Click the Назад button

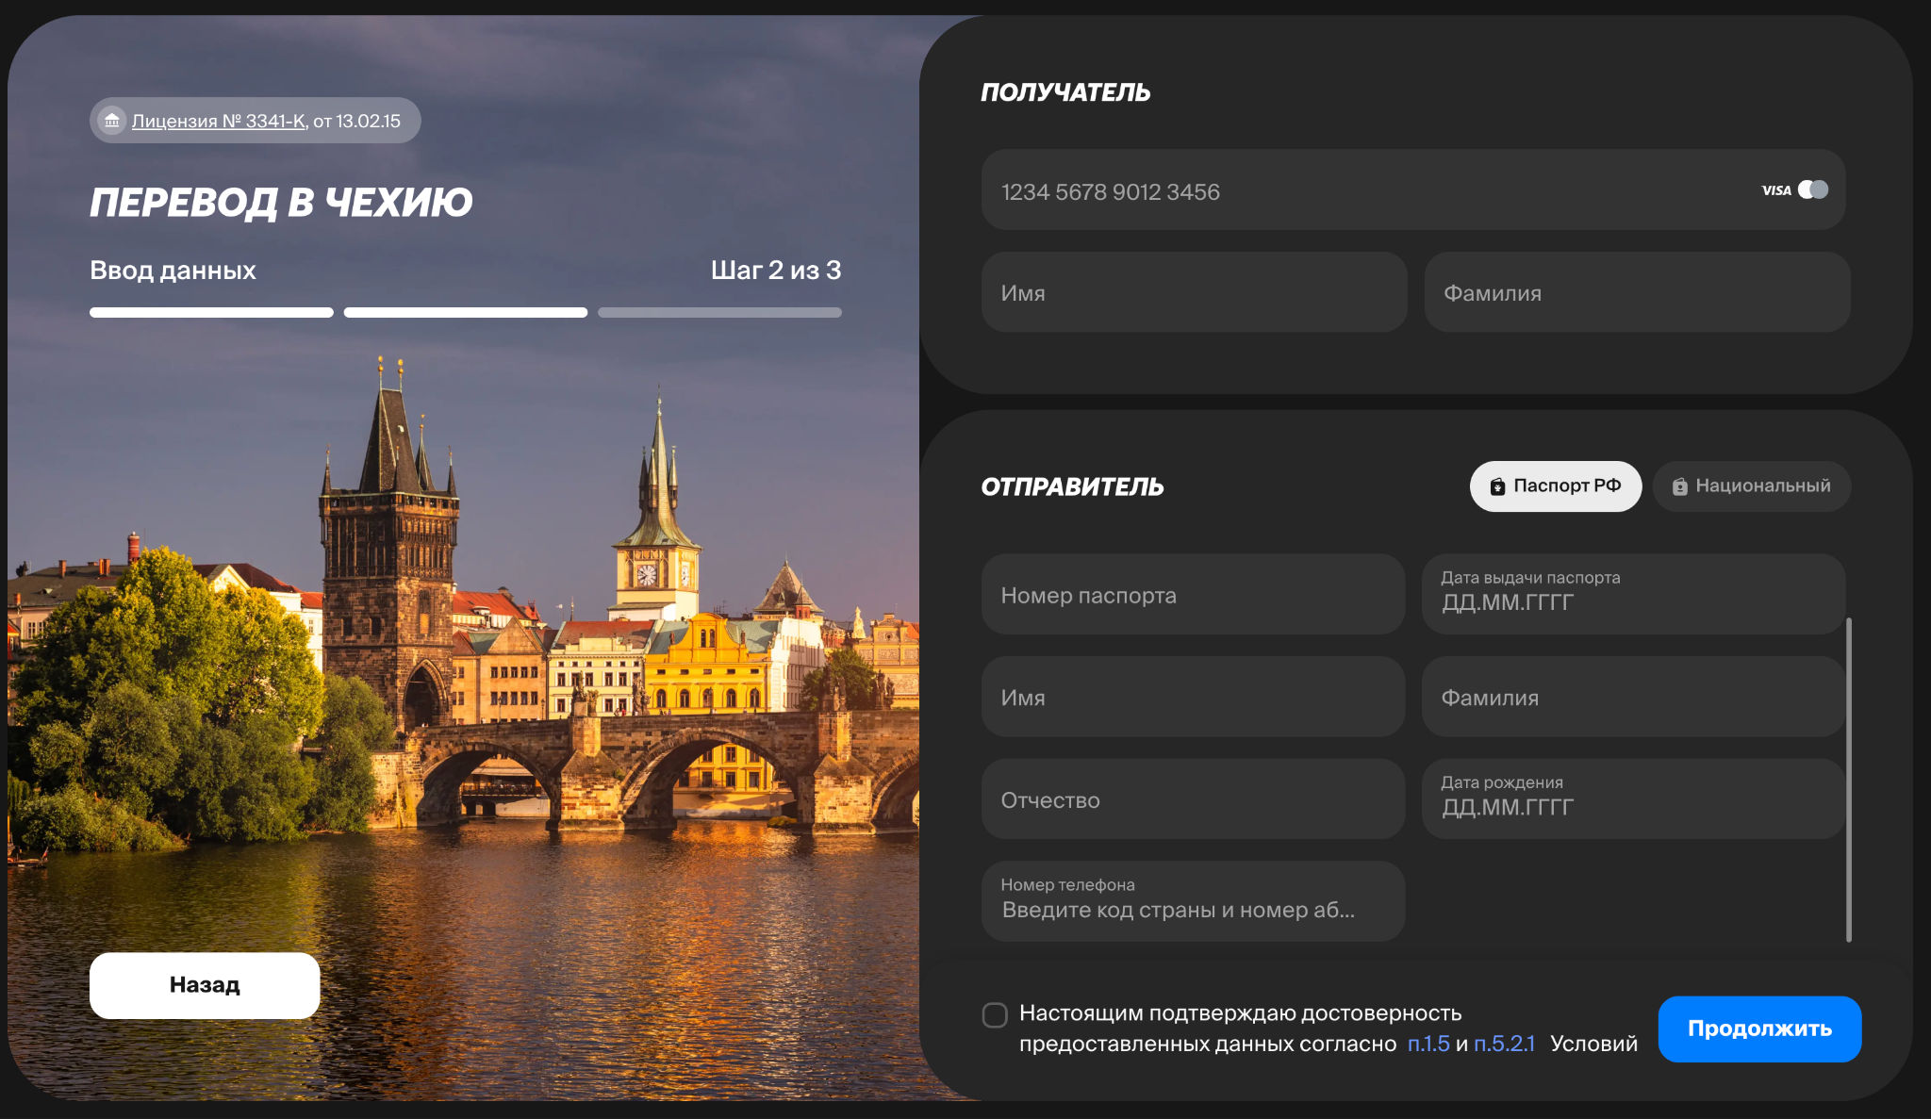pyautogui.click(x=205, y=985)
